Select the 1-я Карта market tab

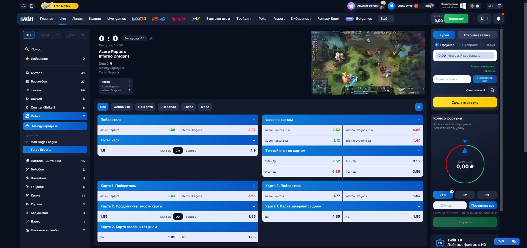pyautogui.click(x=145, y=107)
